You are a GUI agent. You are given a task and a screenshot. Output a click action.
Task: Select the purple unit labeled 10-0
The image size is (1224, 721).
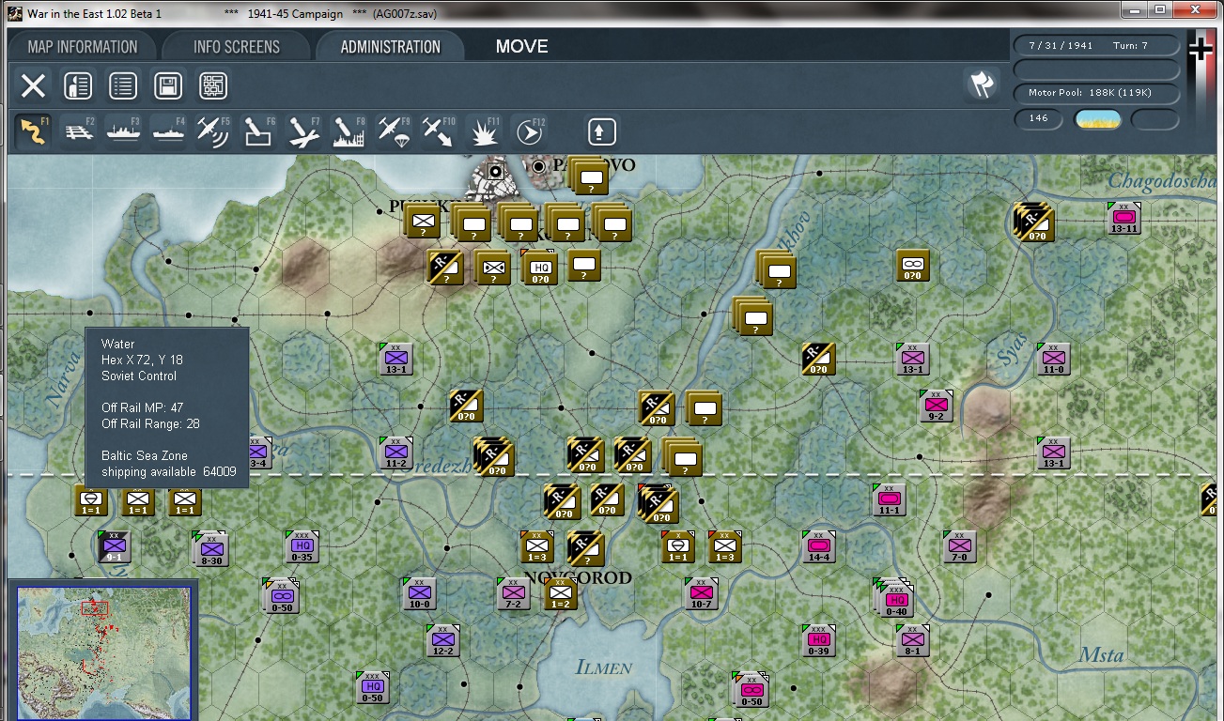[x=419, y=593]
